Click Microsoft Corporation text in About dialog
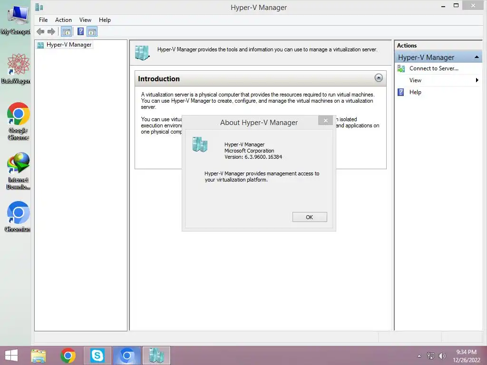The image size is (487, 365). 249,151
